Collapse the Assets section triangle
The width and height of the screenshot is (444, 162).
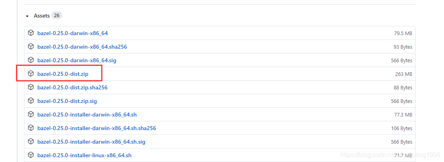[27, 16]
